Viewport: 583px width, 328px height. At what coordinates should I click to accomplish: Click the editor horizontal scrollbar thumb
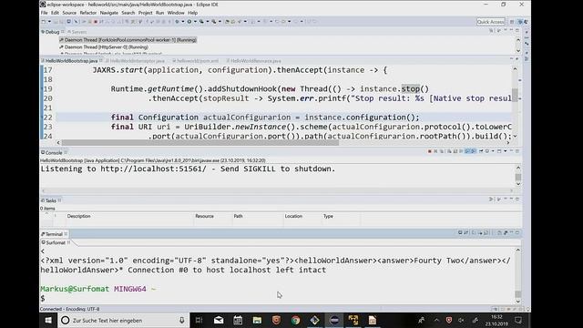tap(200, 142)
